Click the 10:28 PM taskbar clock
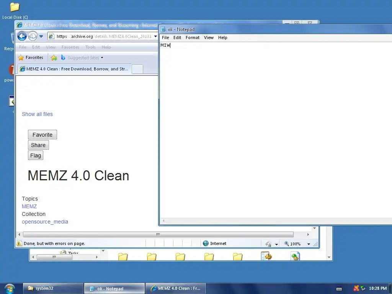Viewport: 392px width, 294px height. [x=378, y=288]
